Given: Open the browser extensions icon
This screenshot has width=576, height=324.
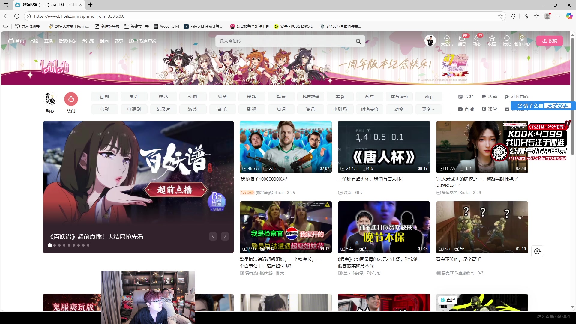Looking at the screenshot, I should 514,16.
